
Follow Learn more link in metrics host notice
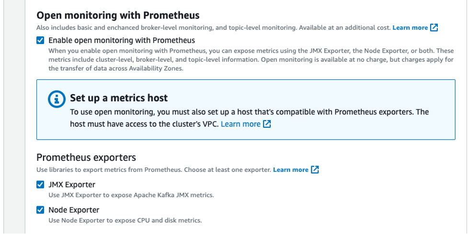[x=240, y=124]
